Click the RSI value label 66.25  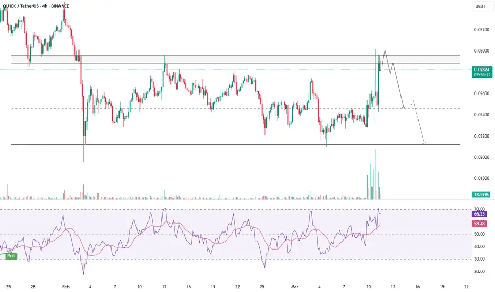(x=479, y=214)
